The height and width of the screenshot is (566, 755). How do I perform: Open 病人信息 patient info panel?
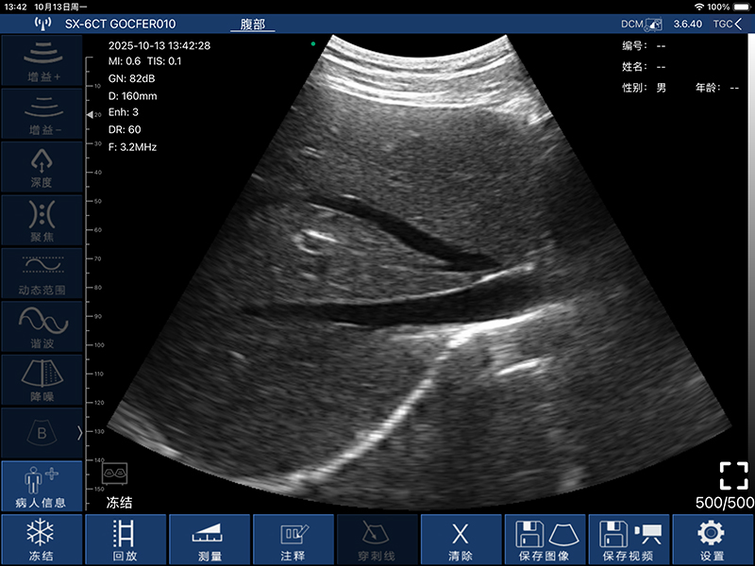(x=42, y=487)
